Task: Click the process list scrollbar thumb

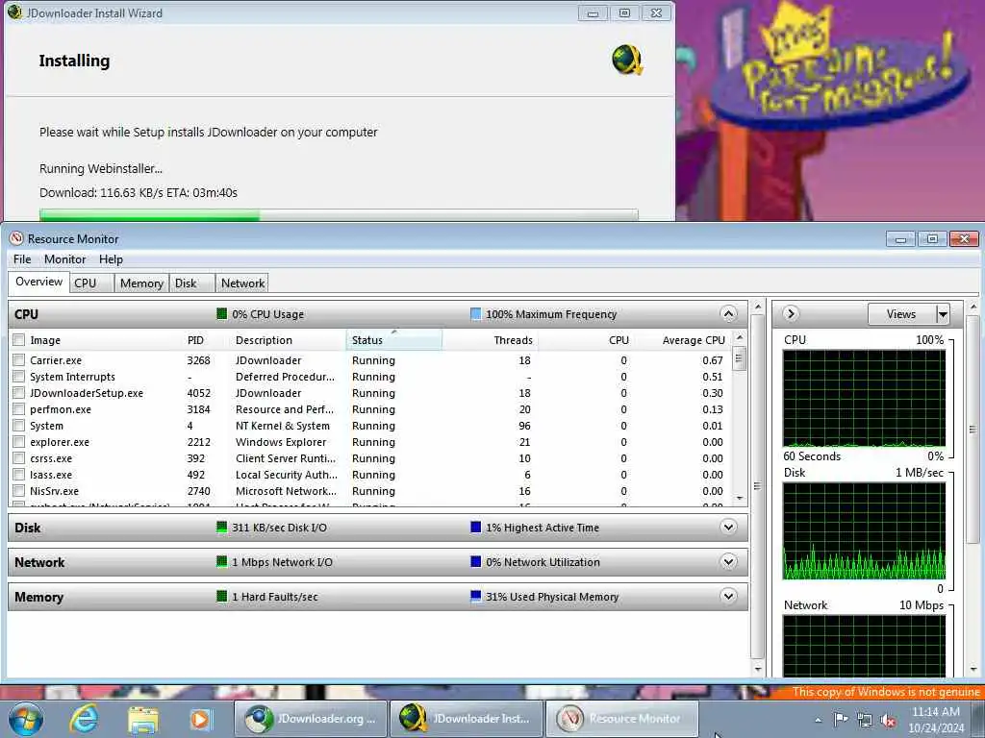Action: (x=740, y=358)
